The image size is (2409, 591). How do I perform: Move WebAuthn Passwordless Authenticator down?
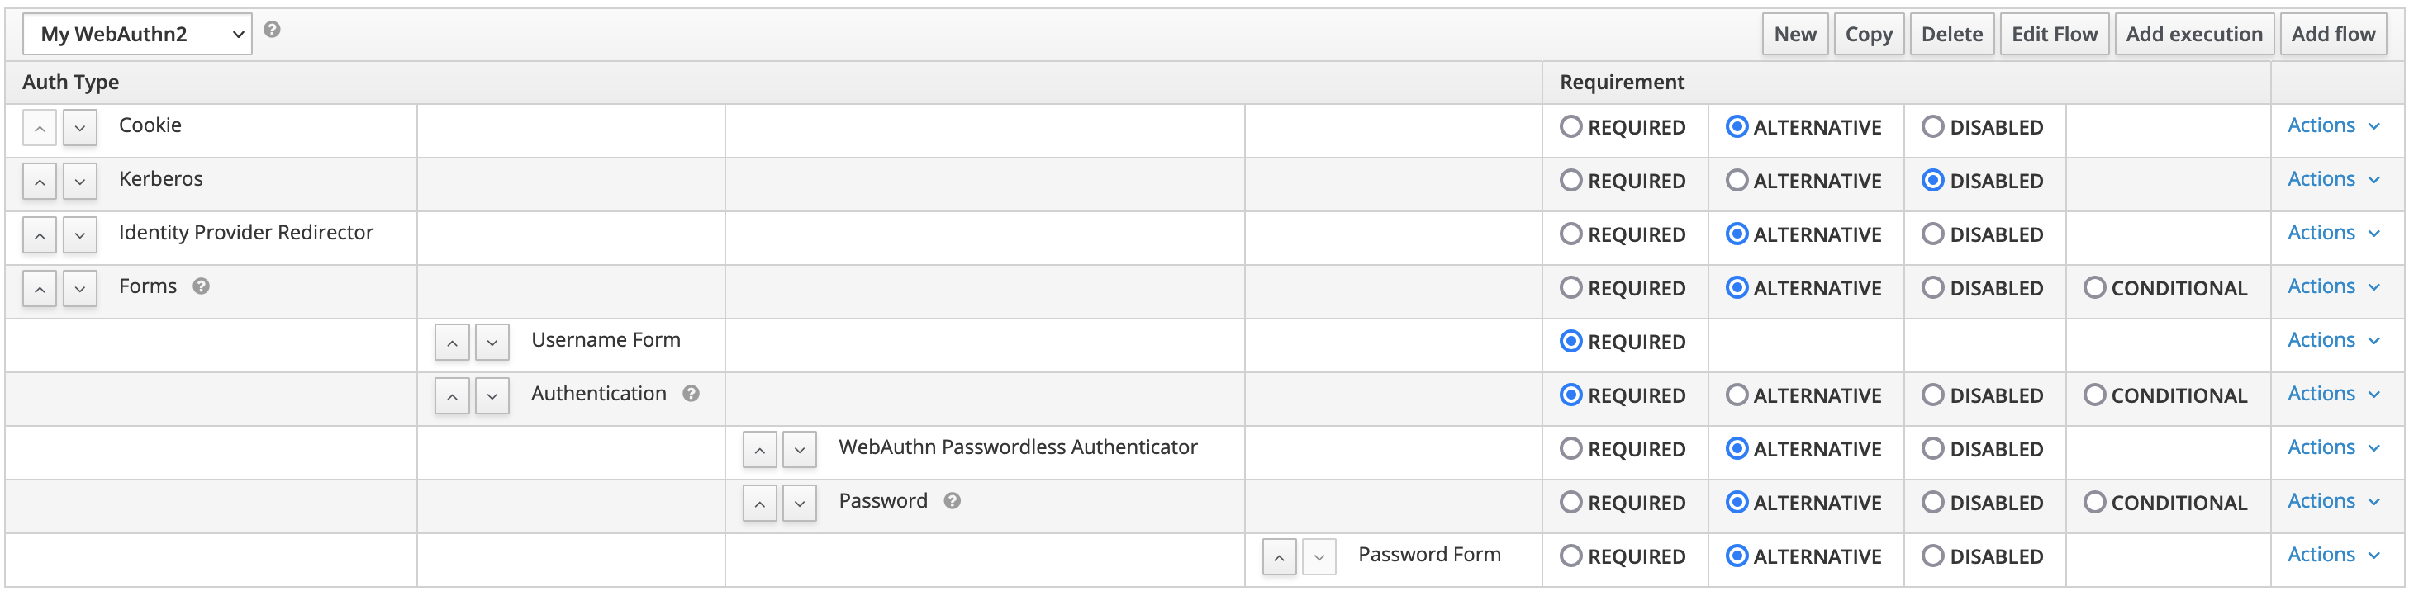800,450
